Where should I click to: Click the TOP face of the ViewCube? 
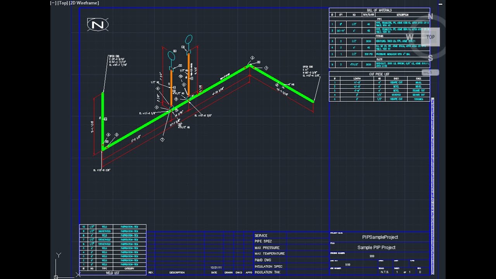point(431,37)
